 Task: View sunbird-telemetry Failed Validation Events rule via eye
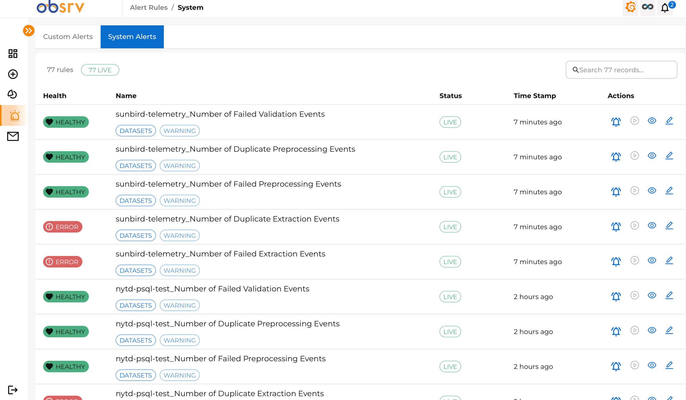[652, 121]
